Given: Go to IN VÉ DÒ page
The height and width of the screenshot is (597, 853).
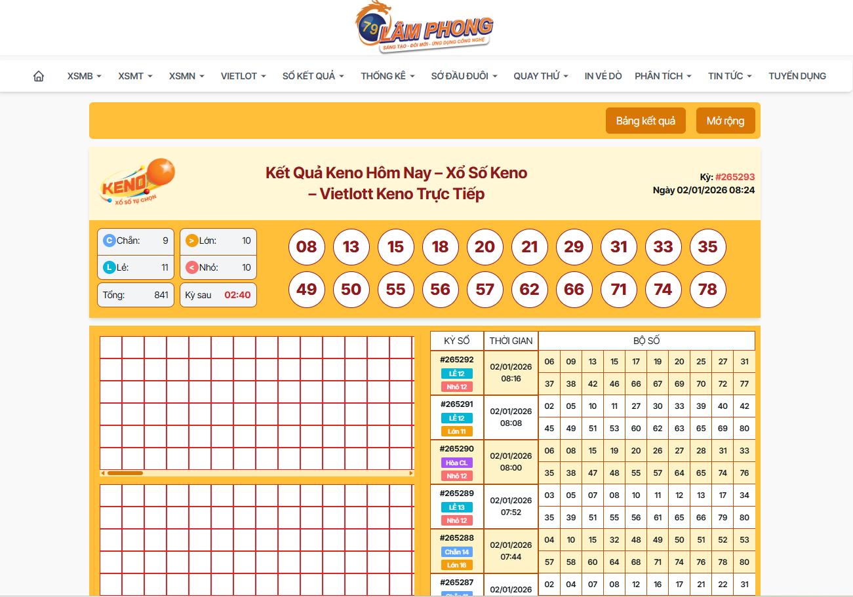Looking at the screenshot, I should pyautogui.click(x=603, y=76).
